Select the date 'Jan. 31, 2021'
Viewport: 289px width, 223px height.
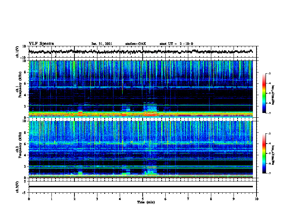pyautogui.click(x=102, y=44)
